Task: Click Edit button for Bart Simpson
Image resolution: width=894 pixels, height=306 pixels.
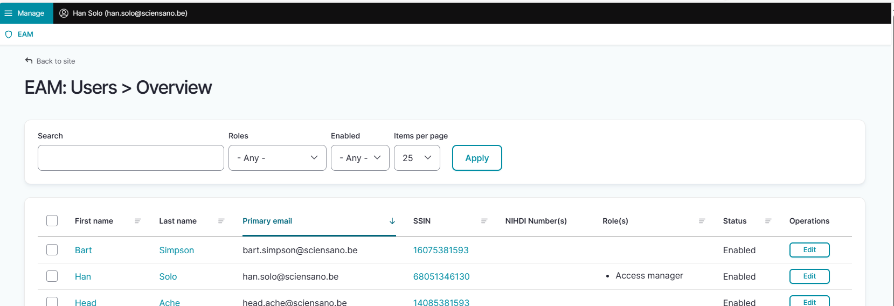Action: [809, 250]
